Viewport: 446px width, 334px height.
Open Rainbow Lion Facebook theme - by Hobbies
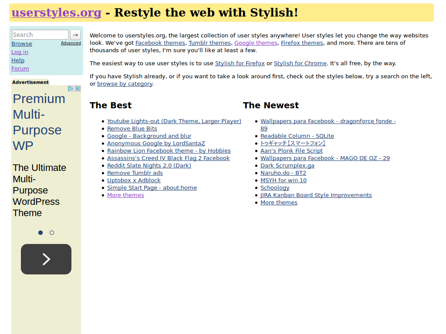[x=169, y=151]
